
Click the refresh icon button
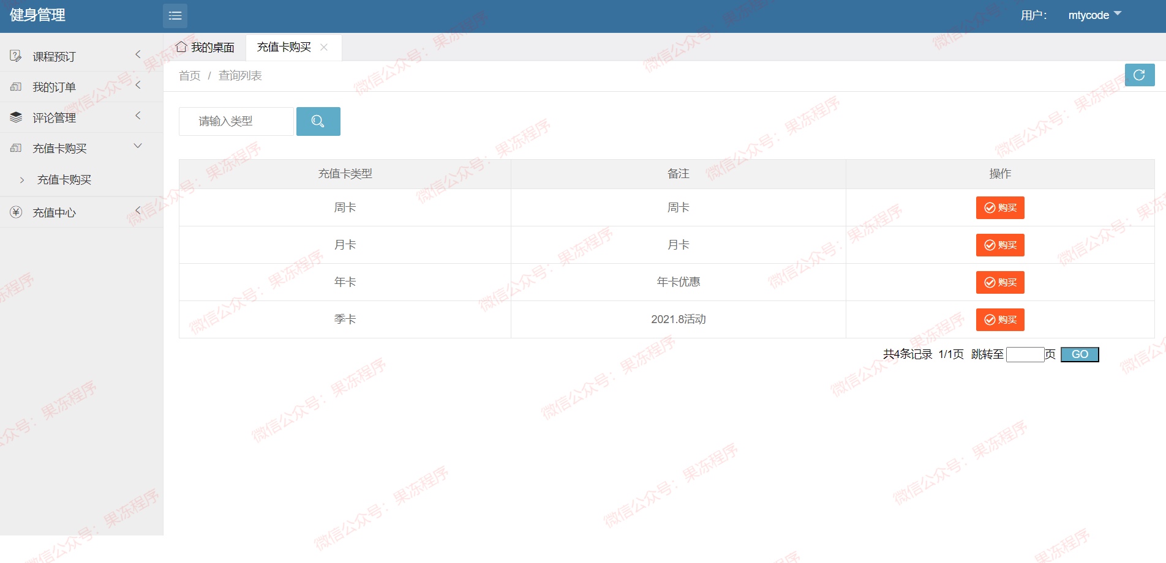coord(1140,75)
